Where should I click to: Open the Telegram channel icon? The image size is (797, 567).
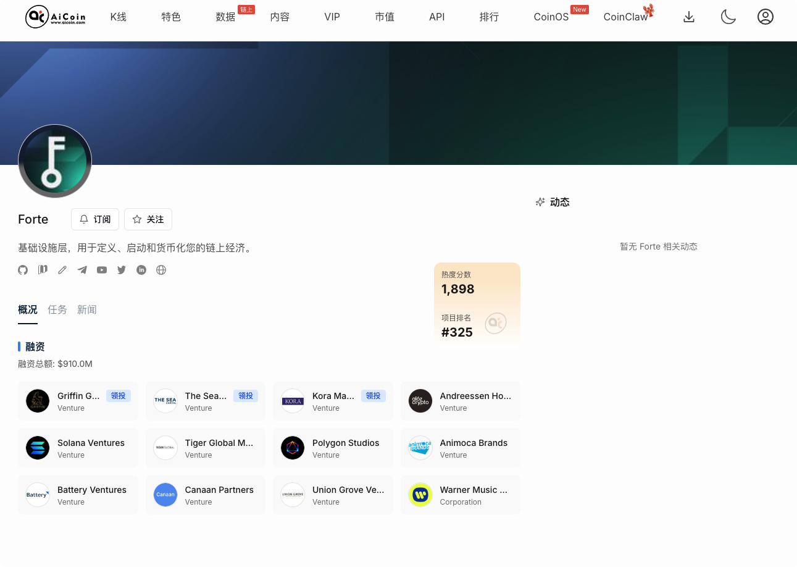pyautogui.click(x=82, y=269)
